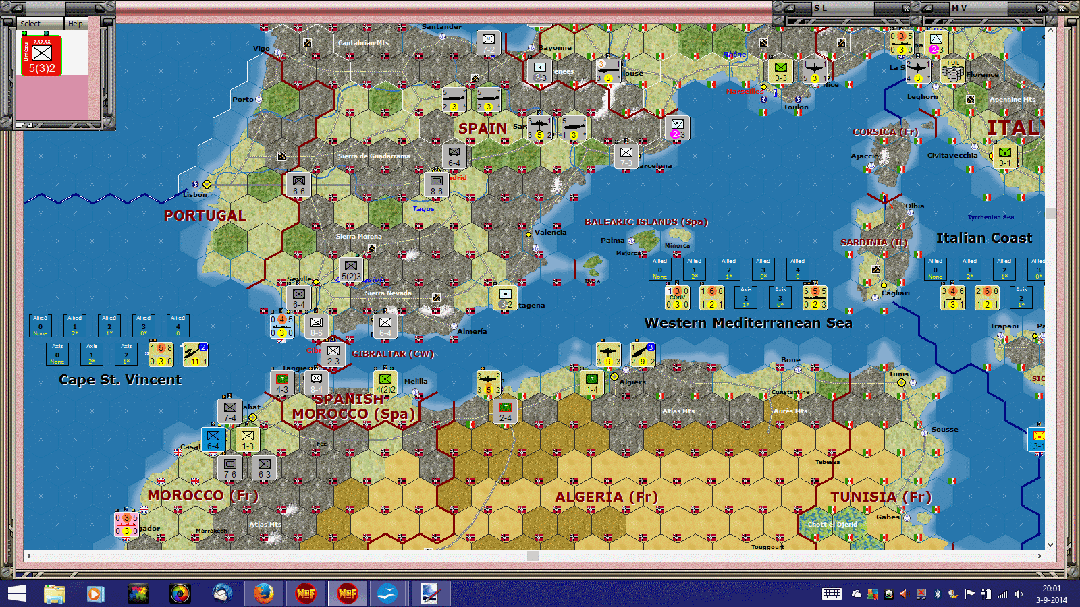Click the map's horizontal scrollbar left arrow

point(28,556)
